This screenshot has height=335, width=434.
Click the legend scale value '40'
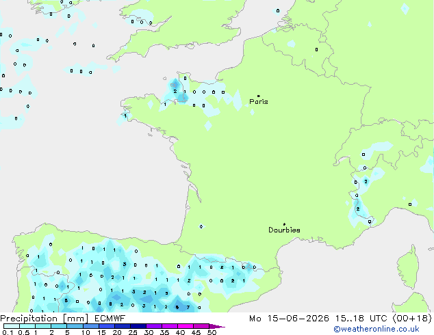[x=180, y=332]
